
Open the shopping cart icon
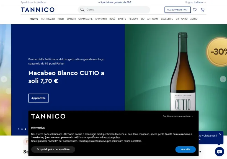203,10
